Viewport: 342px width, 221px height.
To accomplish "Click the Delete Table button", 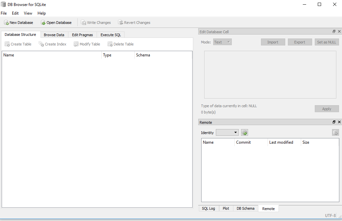I will pyautogui.click(x=121, y=44).
